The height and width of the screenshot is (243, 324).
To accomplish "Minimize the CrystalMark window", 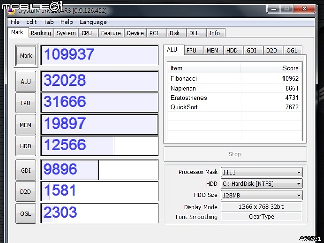I will (x=274, y=9).
